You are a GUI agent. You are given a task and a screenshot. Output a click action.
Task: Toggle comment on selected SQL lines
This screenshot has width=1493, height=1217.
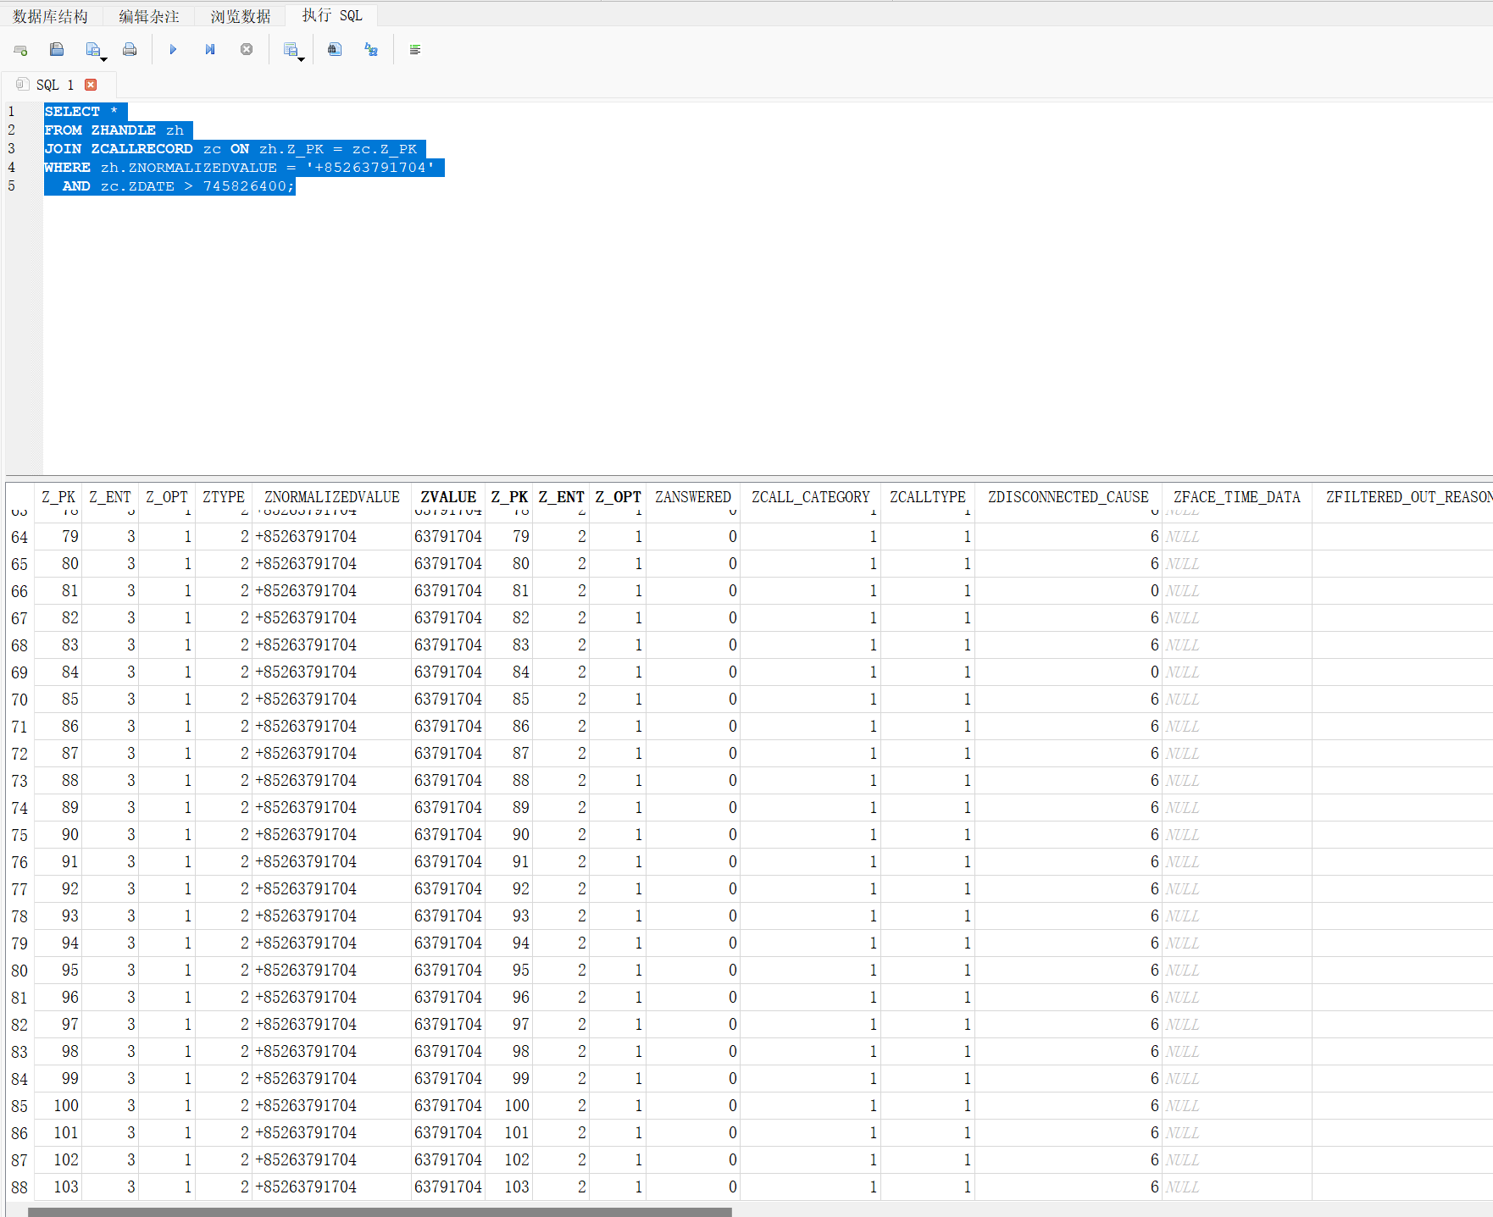[x=415, y=49]
